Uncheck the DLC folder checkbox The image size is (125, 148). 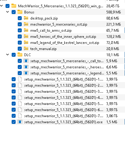(13, 55)
